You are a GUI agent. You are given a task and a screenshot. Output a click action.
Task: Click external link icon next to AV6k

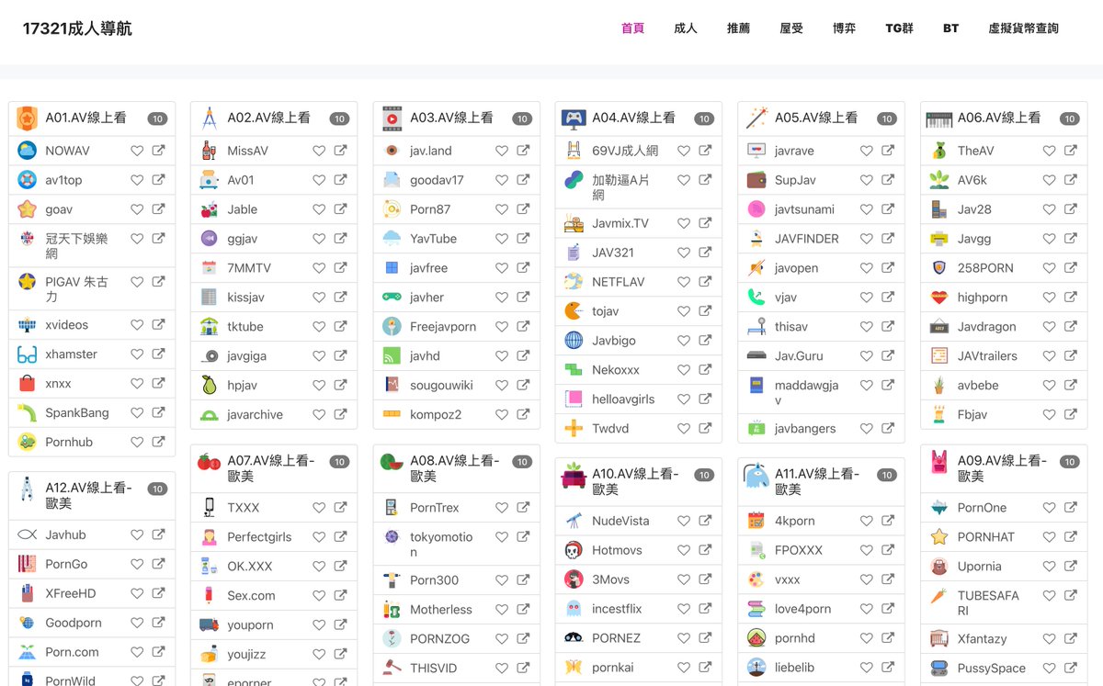tap(1071, 180)
